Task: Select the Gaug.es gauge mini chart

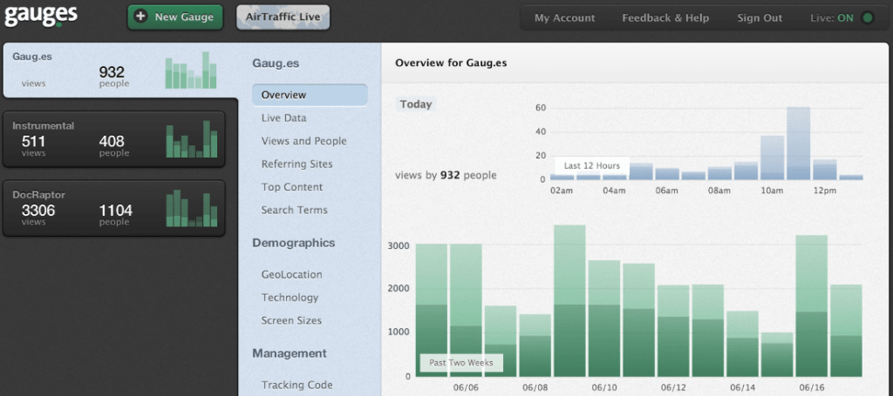Action: [x=190, y=71]
